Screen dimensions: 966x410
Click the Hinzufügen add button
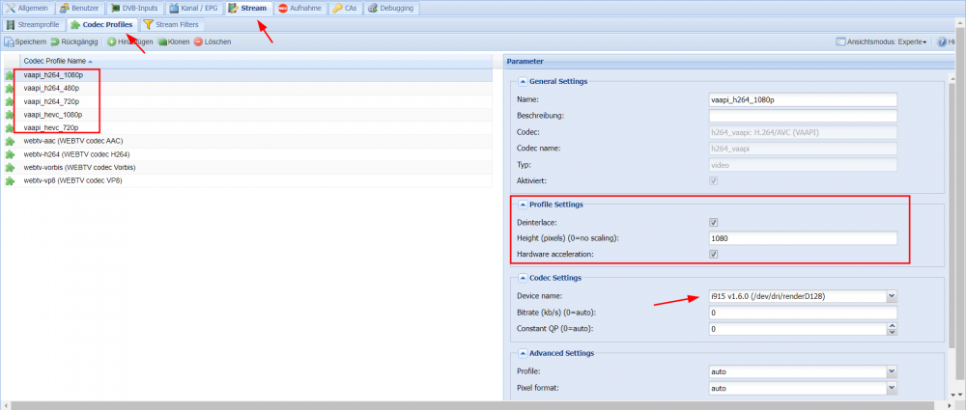[130, 41]
